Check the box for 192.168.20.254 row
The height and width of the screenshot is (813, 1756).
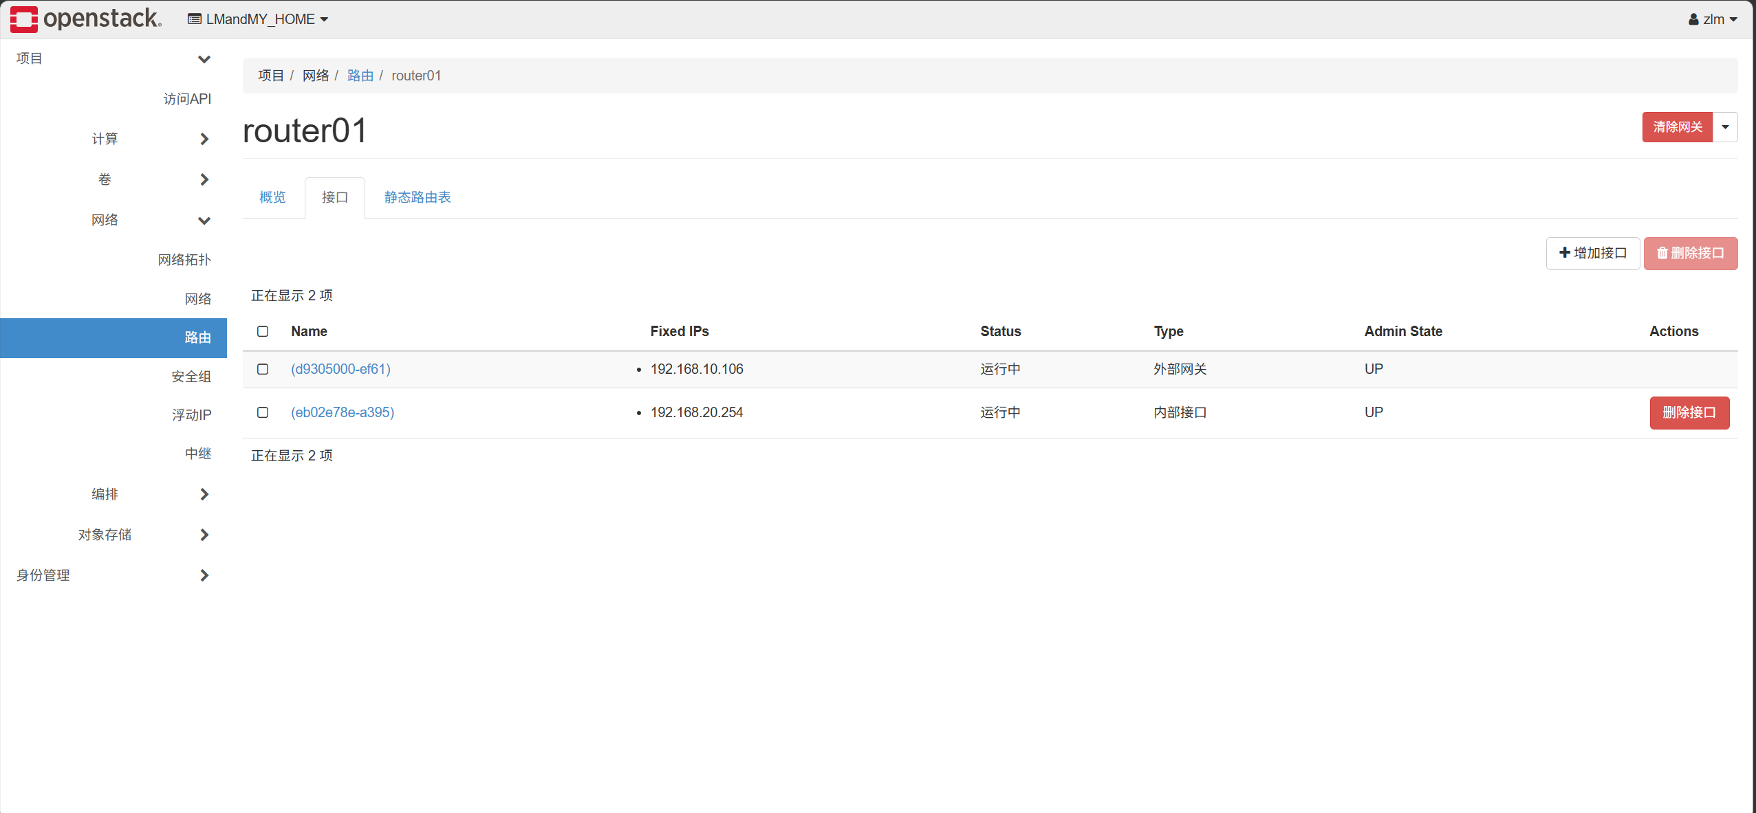[263, 412]
